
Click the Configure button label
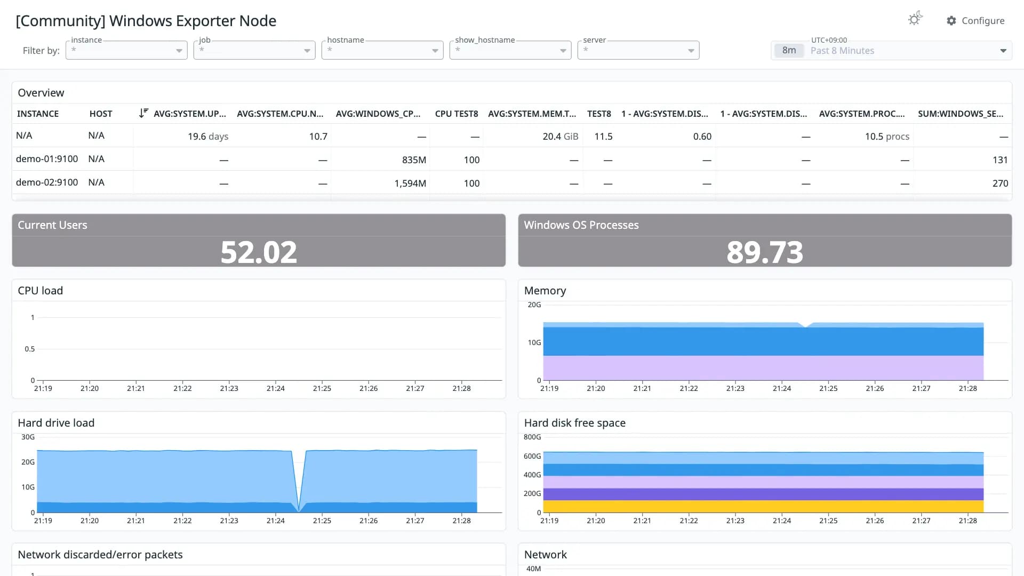click(983, 21)
